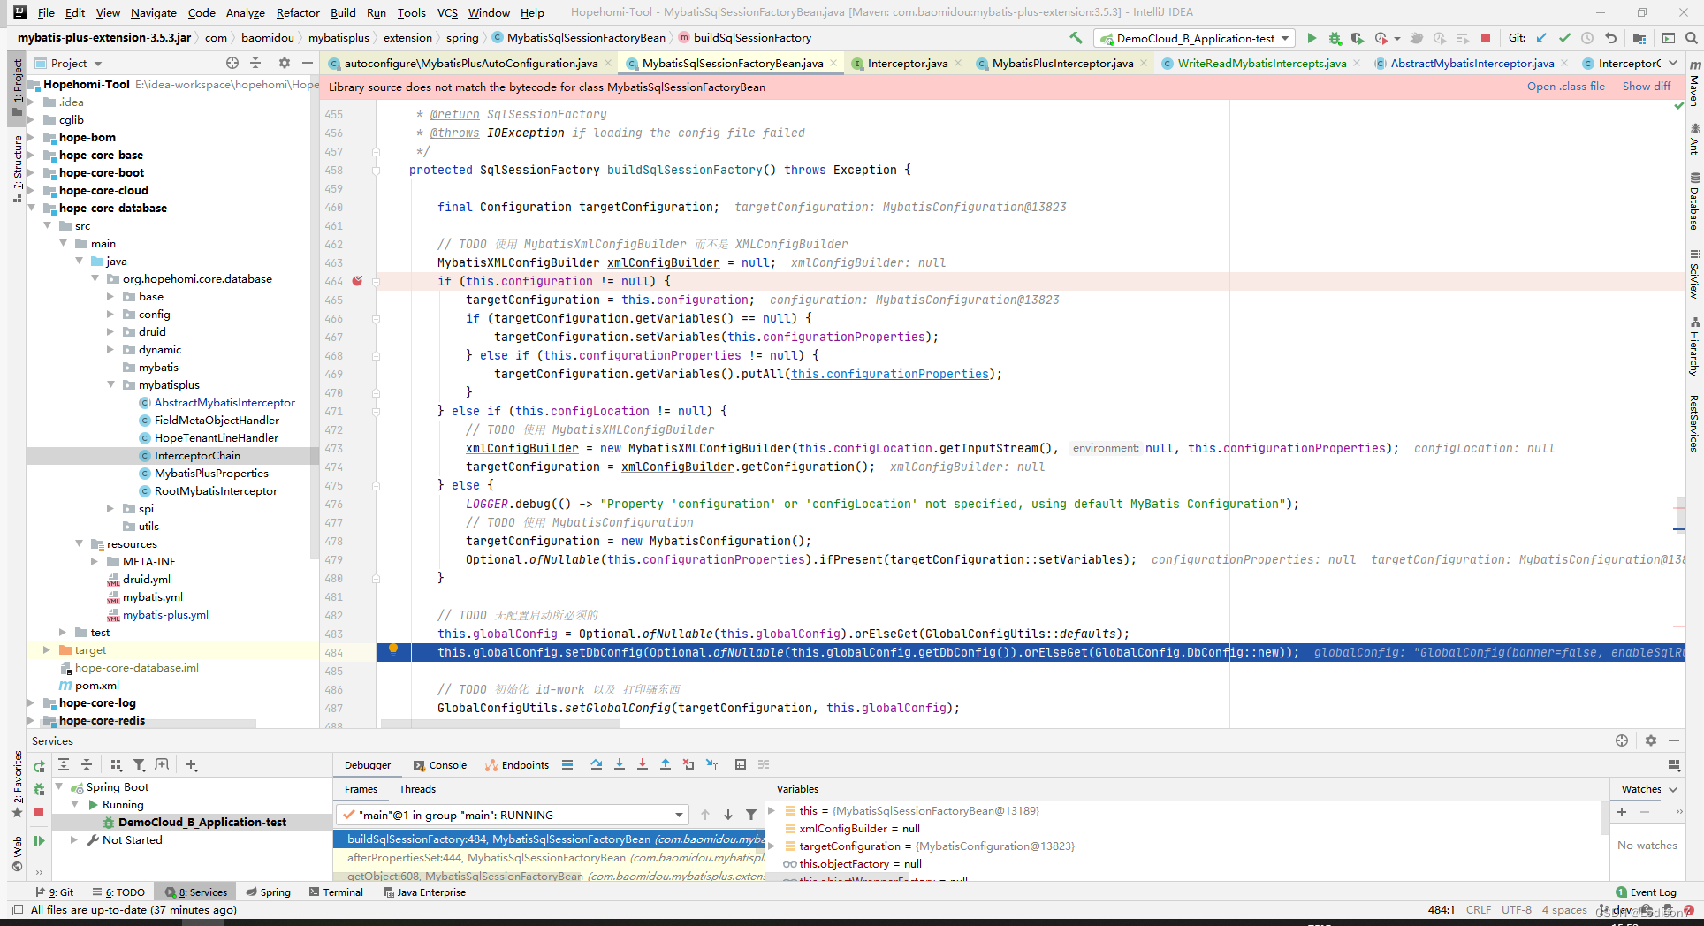Collapse the hope-core-database module
1704x926 pixels.
(32, 208)
